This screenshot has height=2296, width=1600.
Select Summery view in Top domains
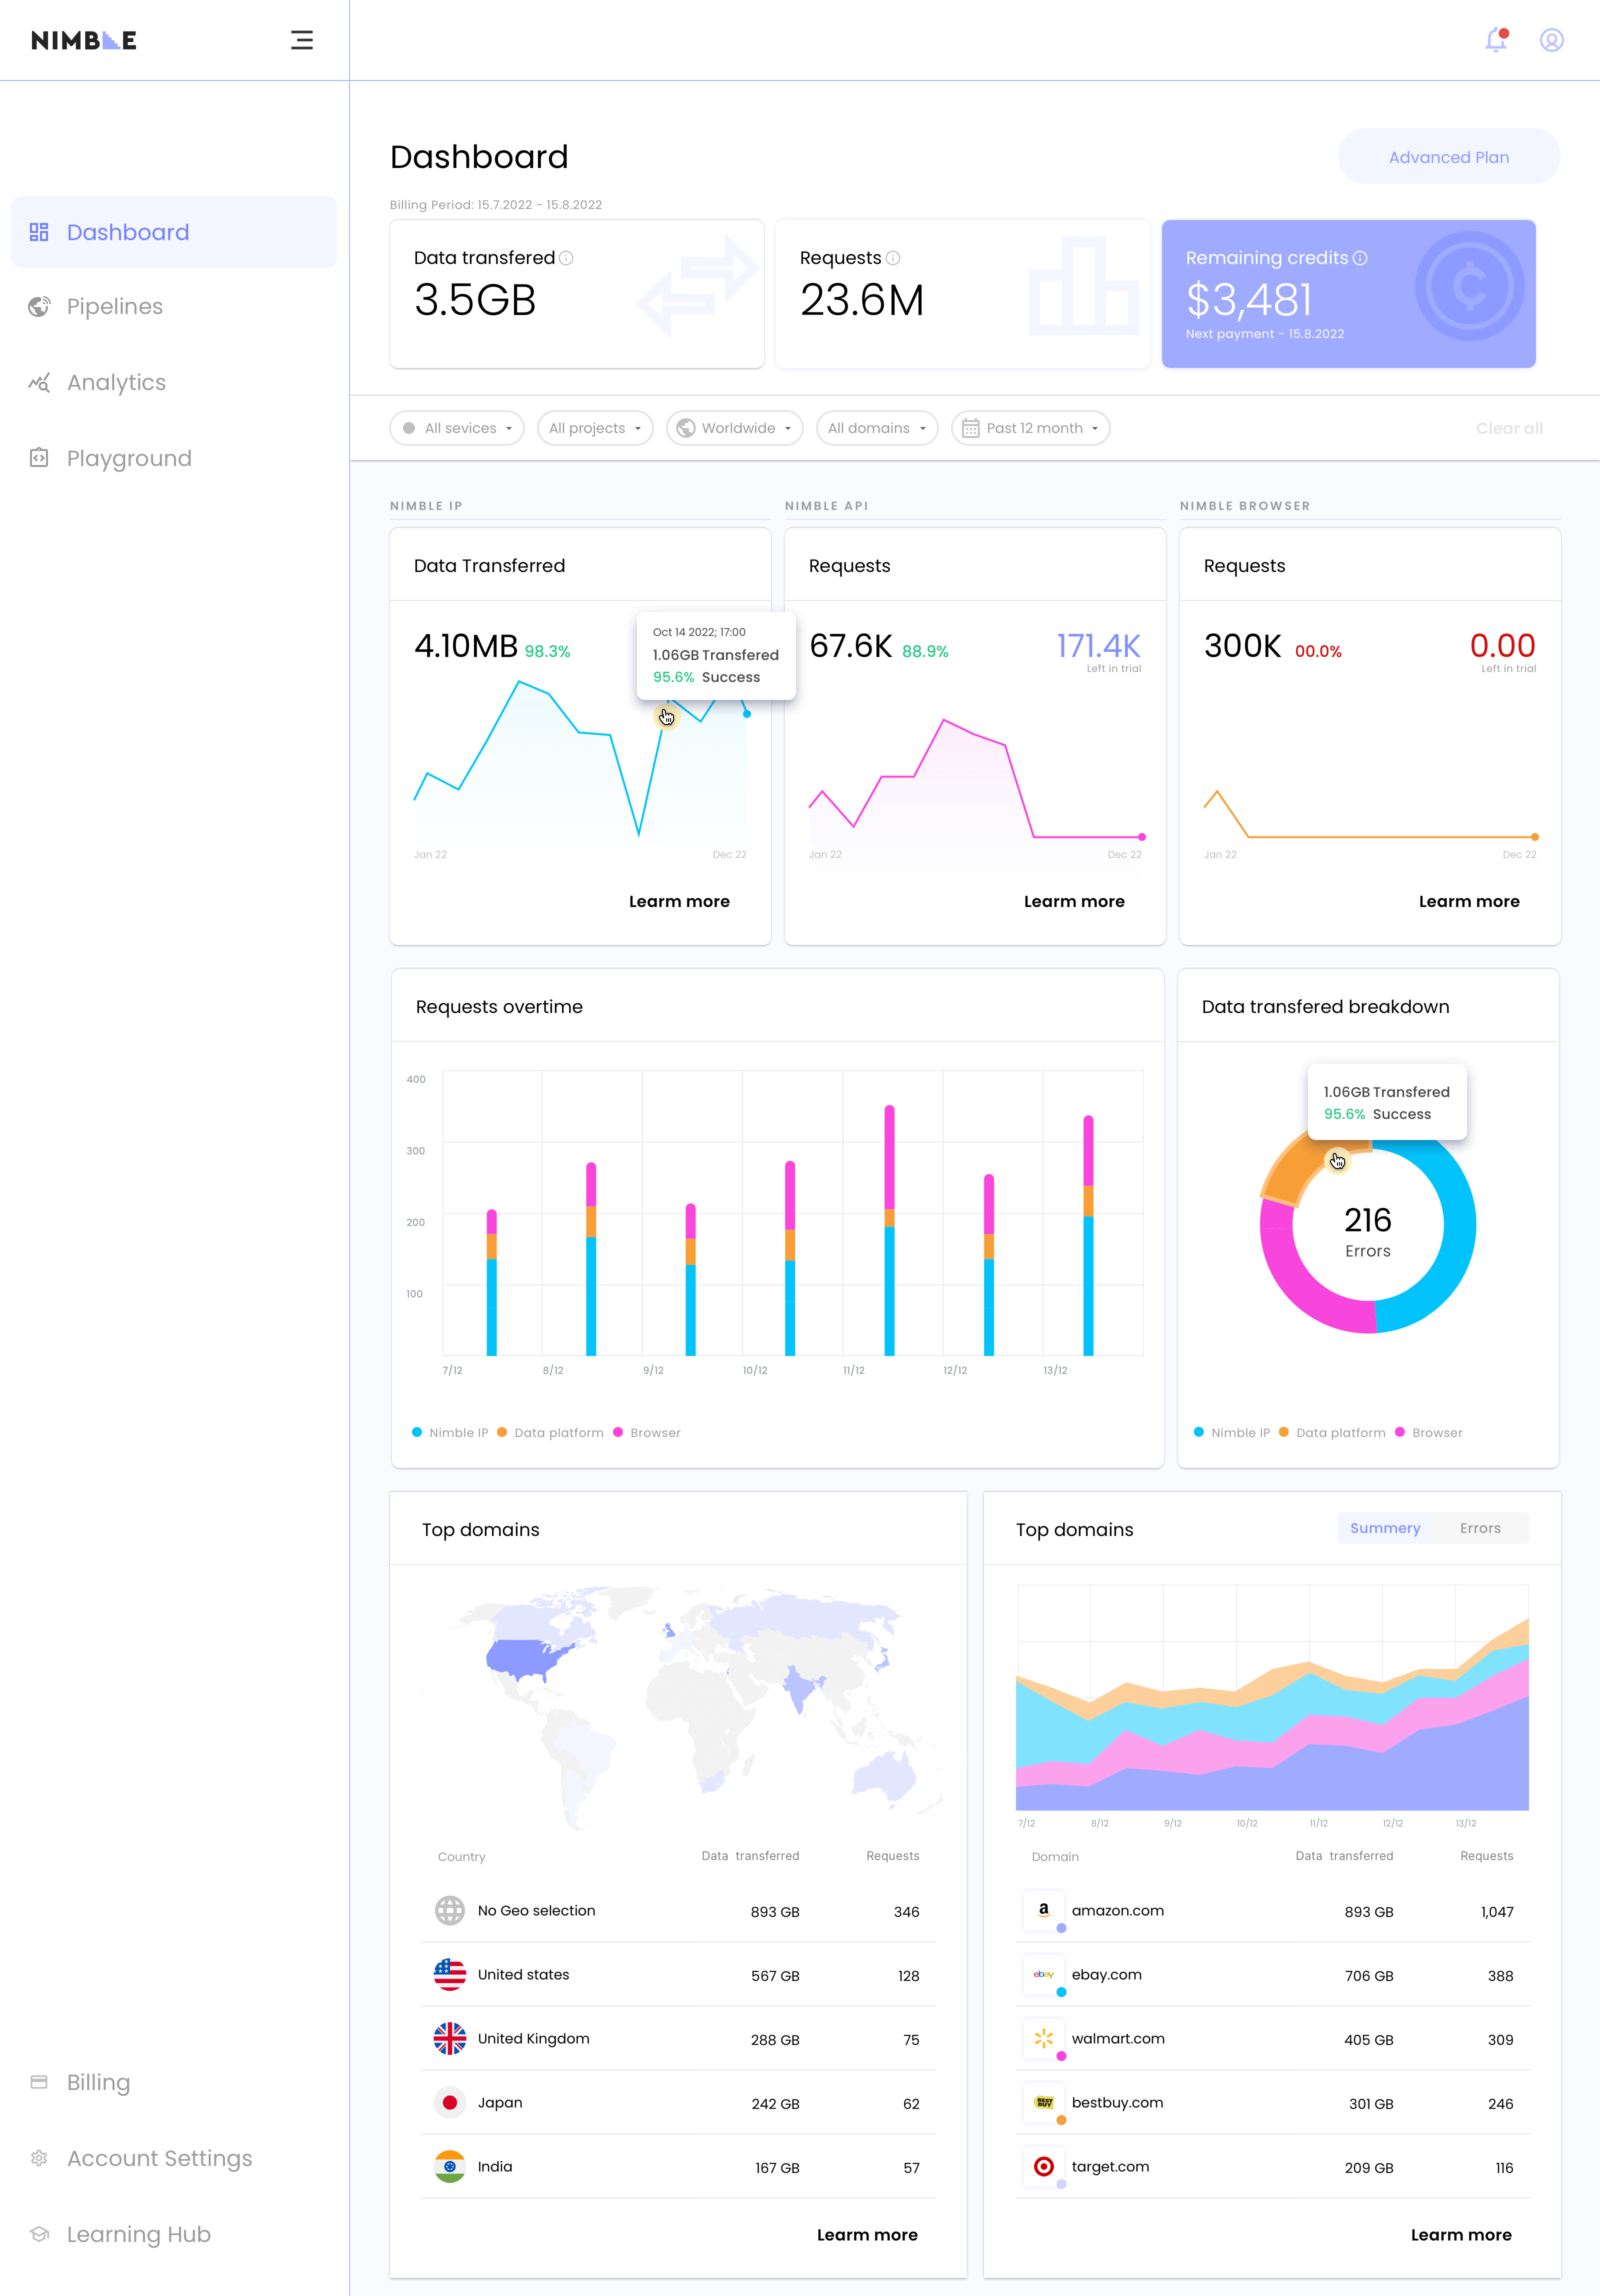[1384, 1528]
